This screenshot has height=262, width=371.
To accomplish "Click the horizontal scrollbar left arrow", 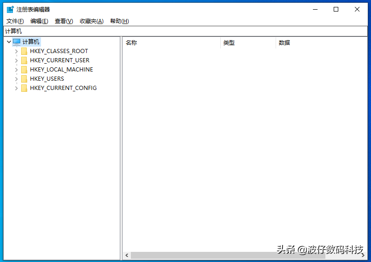I will click(127, 256).
